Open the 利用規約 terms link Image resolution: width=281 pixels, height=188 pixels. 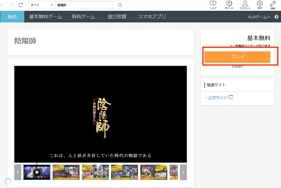tap(237, 67)
